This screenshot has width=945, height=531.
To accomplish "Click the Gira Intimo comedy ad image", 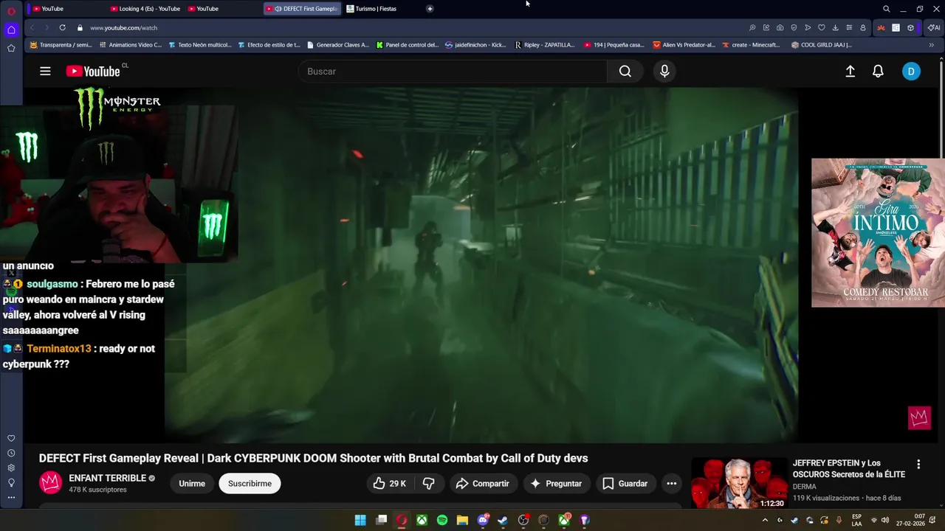I will pyautogui.click(x=878, y=233).
